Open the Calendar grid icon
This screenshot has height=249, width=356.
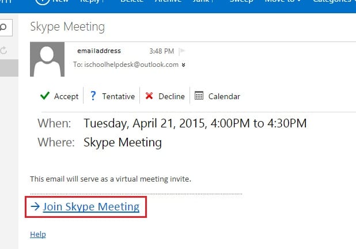[x=199, y=96]
